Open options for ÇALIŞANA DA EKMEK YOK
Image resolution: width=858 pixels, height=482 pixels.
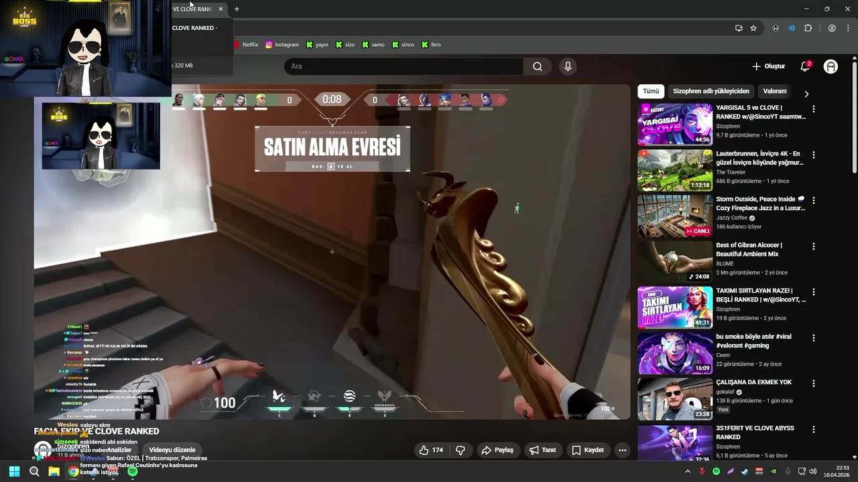point(814,384)
